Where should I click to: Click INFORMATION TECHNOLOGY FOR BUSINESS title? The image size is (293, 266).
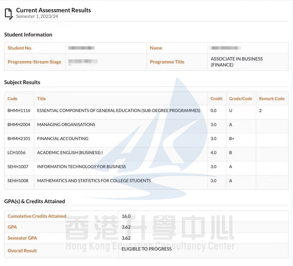[81, 167]
